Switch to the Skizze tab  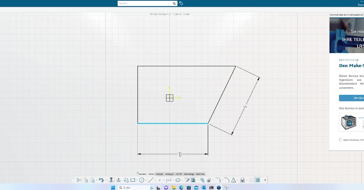151,174
